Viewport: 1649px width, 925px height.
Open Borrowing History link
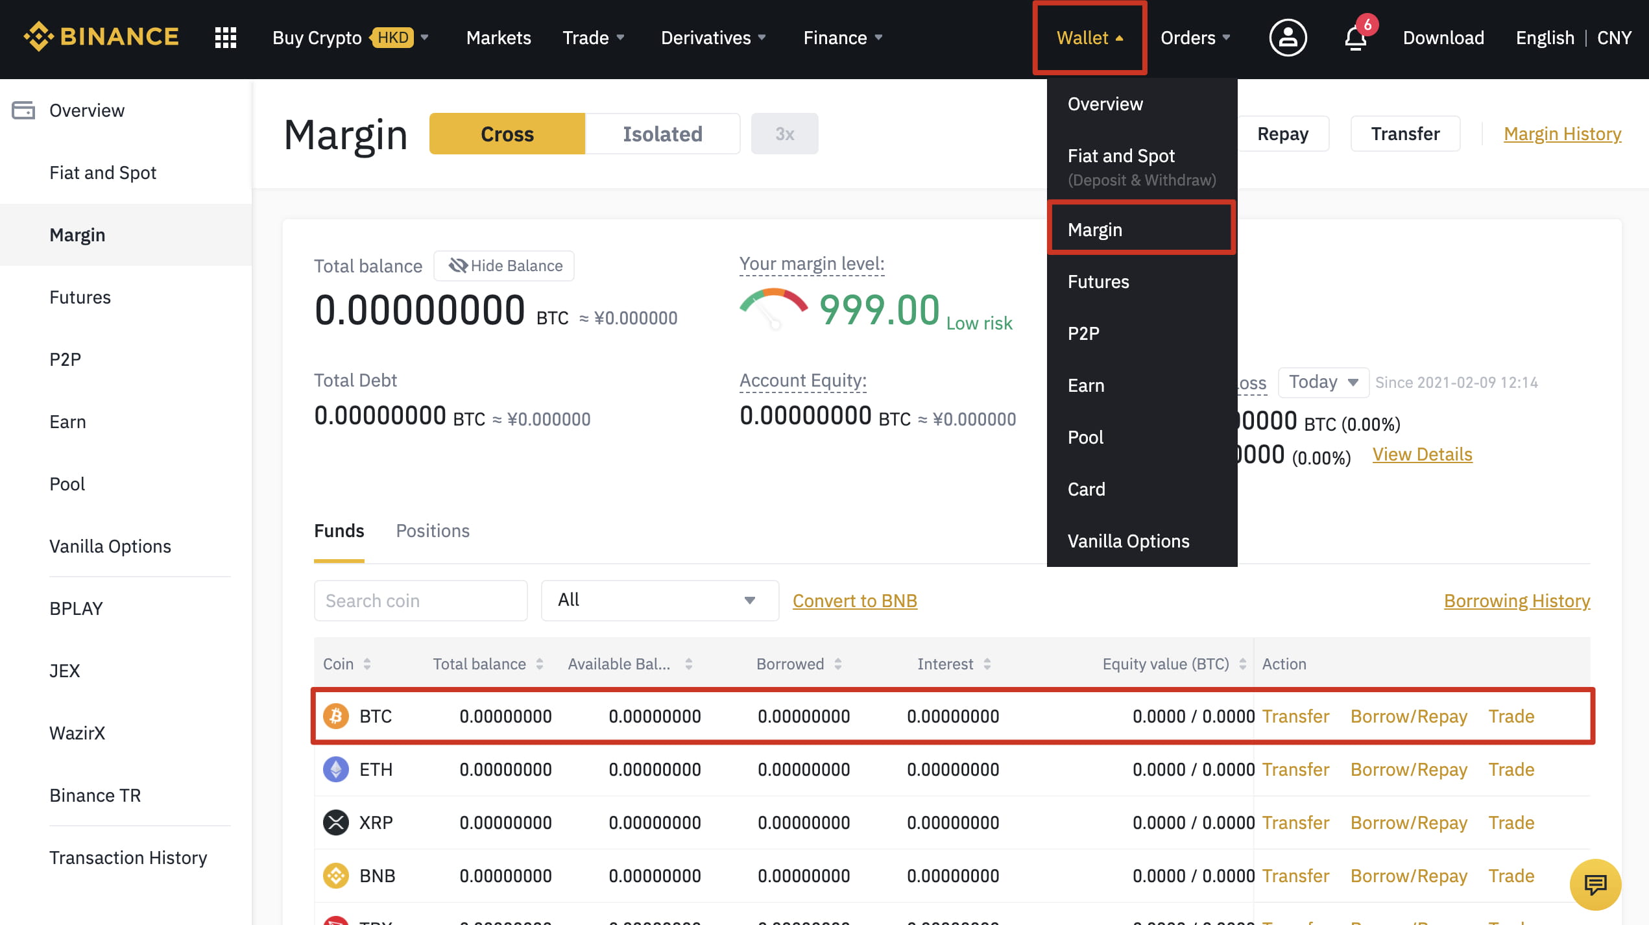pyautogui.click(x=1517, y=601)
